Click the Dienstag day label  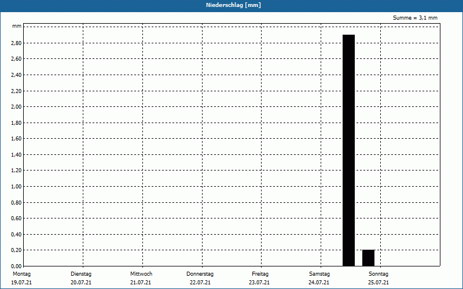point(81,274)
